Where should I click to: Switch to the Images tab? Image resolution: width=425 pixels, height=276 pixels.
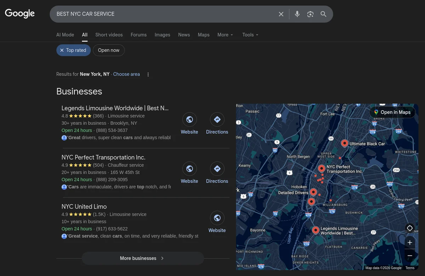[x=162, y=35]
